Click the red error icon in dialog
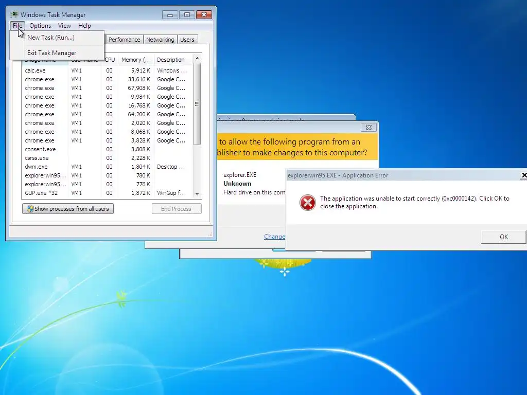The height and width of the screenshot is (395, 527). tap(308, 203)
